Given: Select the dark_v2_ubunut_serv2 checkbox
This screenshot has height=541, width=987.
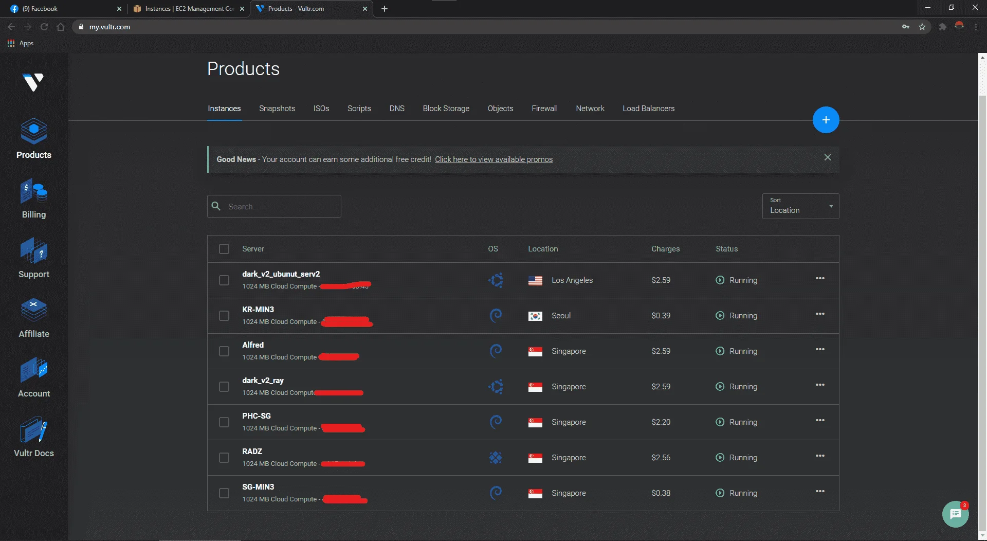Looking at the screenshot, I should [224, 280].
